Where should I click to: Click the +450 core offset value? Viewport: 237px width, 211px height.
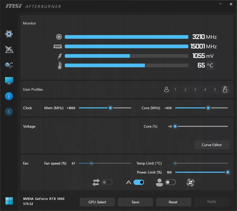click(168, 108)
